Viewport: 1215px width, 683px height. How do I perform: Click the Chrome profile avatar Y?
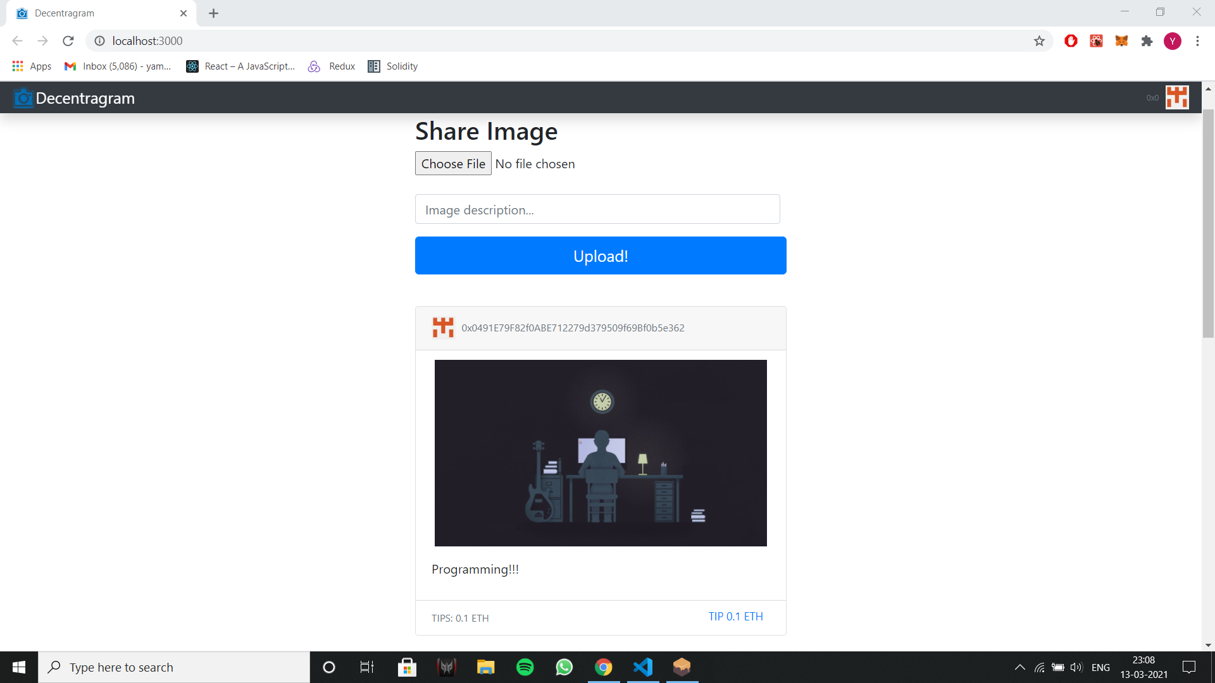[1173, 40]
